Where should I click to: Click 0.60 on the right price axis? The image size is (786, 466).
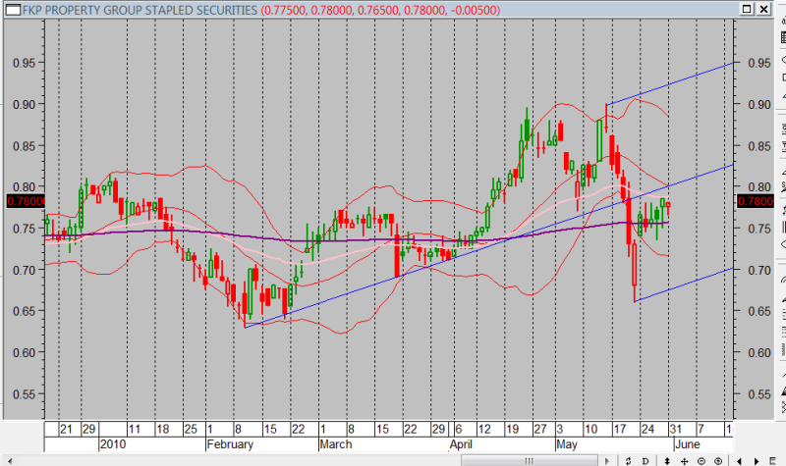pos(759,353)
